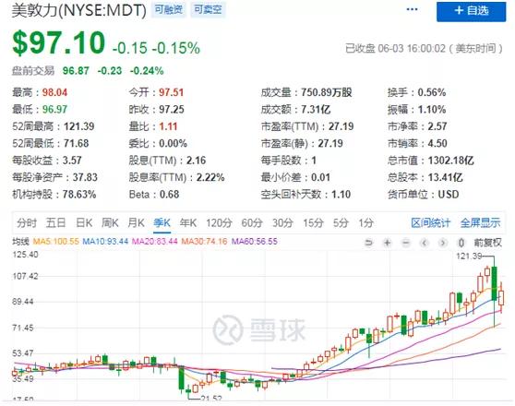Select the 120分 chart tab
The image size is (515, 406).
click(x=219, y=223)
